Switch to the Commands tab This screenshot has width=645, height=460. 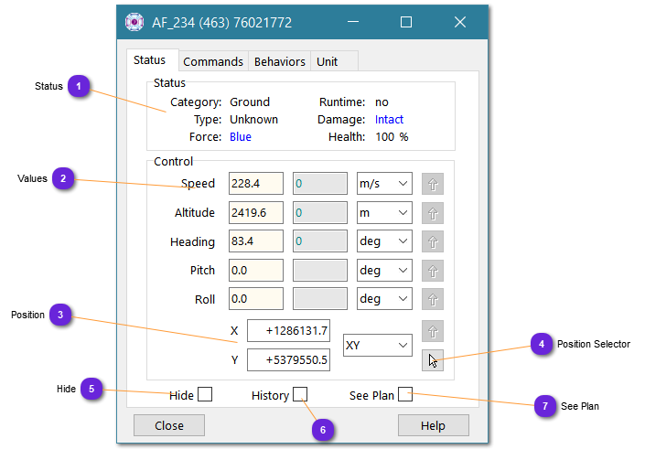click(x=213, y=61)
